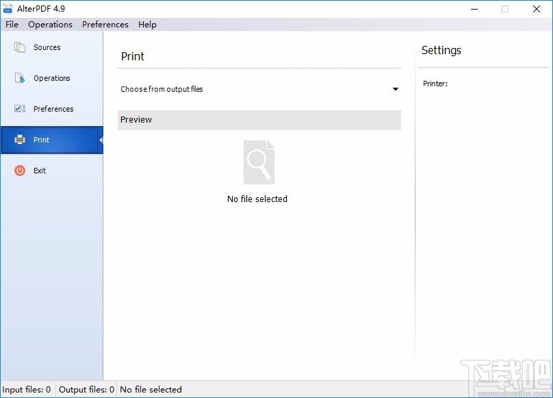Open the Choose from output files combo box

pyautogui.click(x=259, y=89)
